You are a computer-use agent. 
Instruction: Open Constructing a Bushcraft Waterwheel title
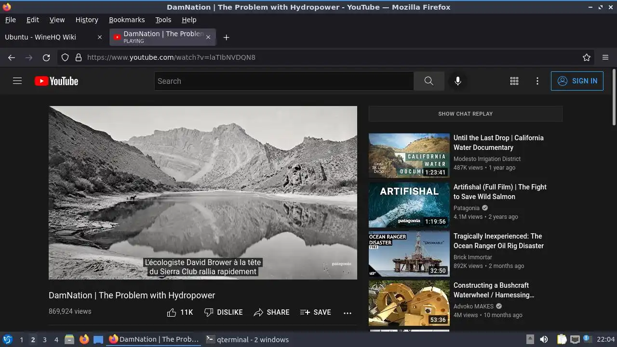pyautogui.click(x=494, y=290)
